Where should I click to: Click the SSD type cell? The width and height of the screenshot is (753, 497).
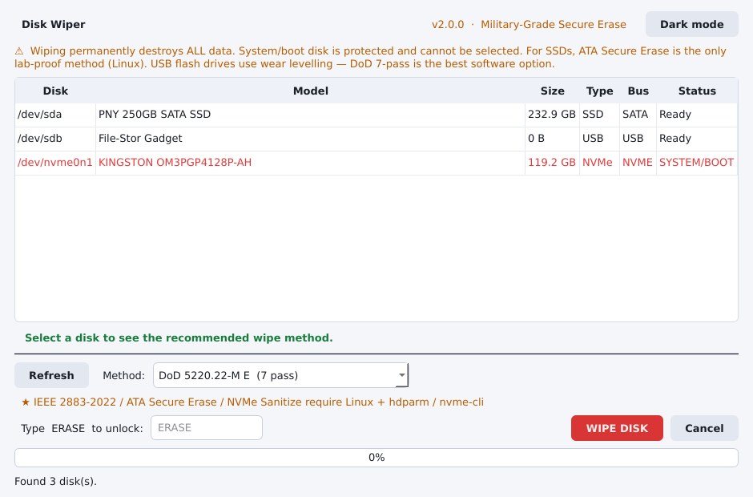(599, 115)
